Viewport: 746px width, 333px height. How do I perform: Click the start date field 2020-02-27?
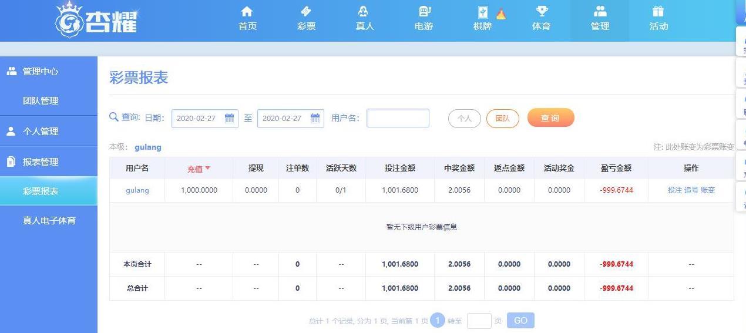point(204,118)
